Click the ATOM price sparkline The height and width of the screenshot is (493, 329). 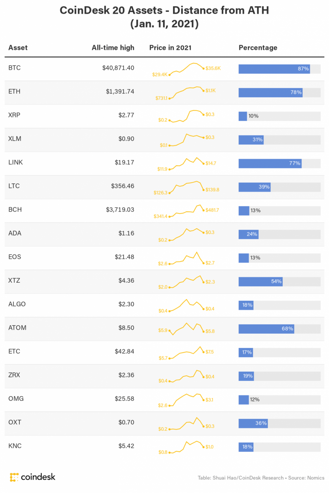(x=187, y=328)
